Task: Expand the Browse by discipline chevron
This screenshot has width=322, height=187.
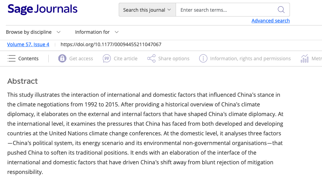Action: pyautogui.click(x=59, y=32)
